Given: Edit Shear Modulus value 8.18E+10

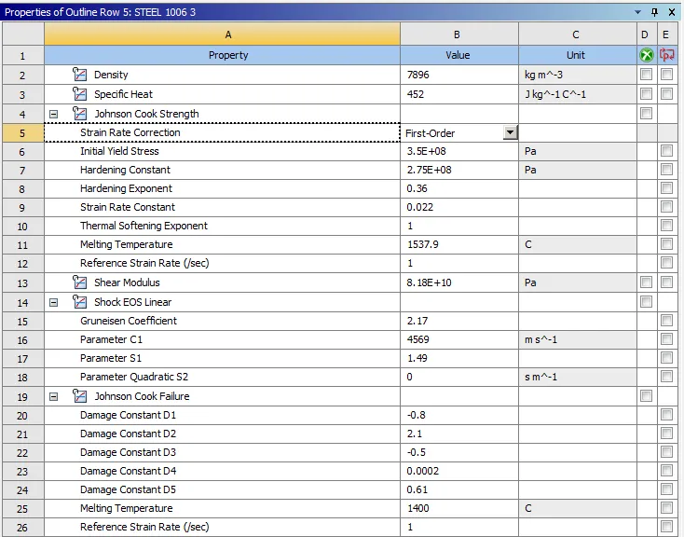Looking at the screenshot, I should coord(459,282).
